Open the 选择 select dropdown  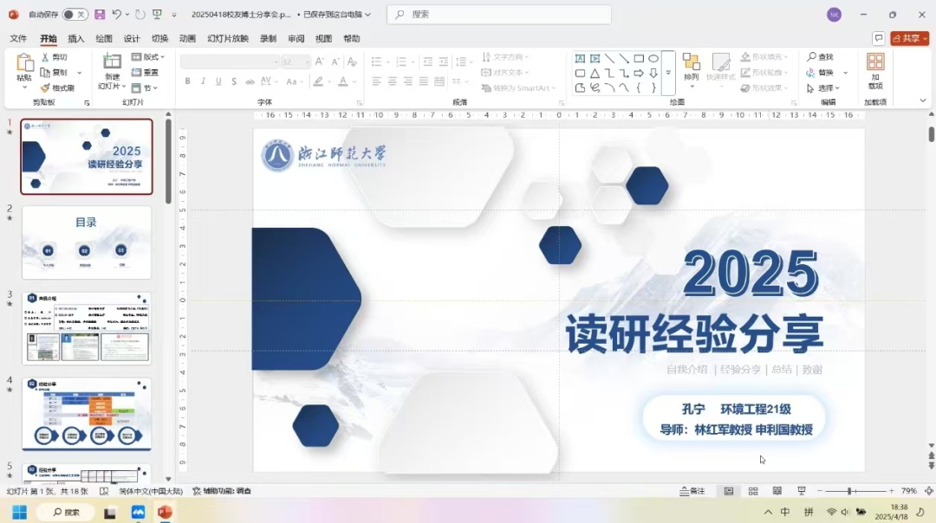tap(823, 88)
